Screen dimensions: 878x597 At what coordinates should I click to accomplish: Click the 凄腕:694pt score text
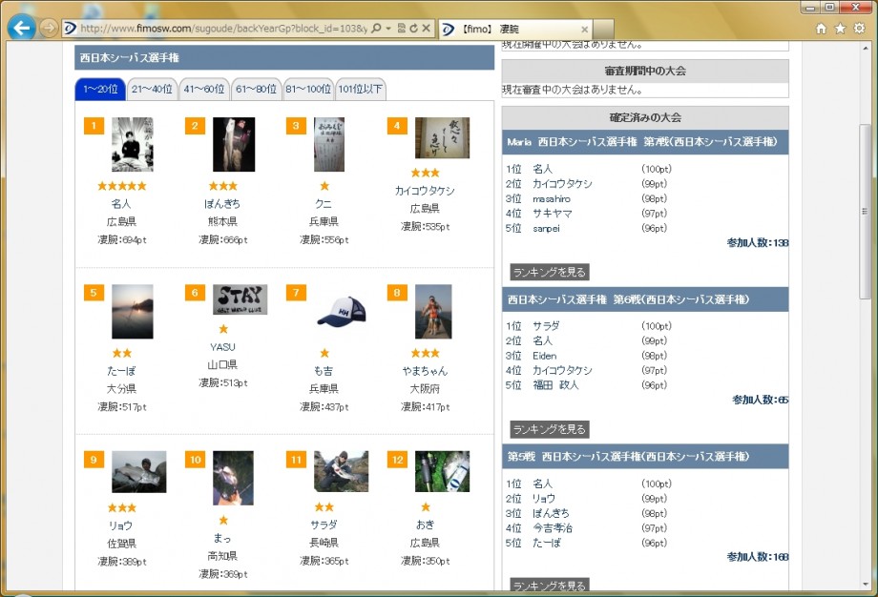pyautogui.click(x=121, y=240)
